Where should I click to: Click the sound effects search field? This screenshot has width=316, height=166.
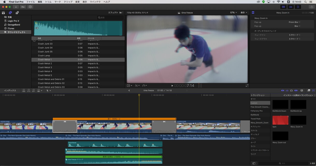coord(111,18)
